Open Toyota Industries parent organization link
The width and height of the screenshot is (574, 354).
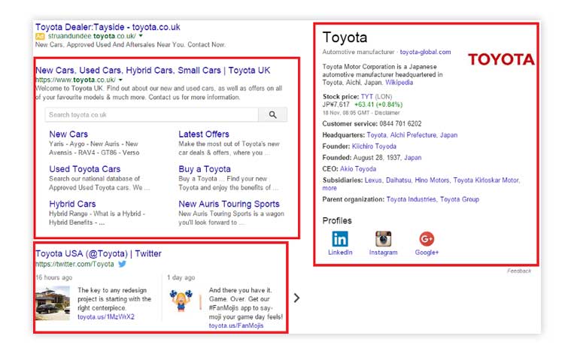(411, 199)
